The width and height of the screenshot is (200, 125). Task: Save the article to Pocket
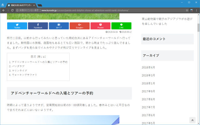pyautogui.click(x=100, y=26)
